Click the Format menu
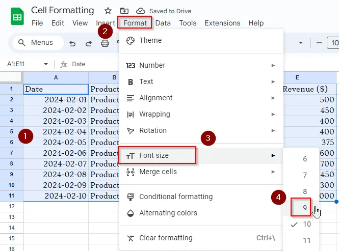Screen dimensions: 339x251 (135, 23)
